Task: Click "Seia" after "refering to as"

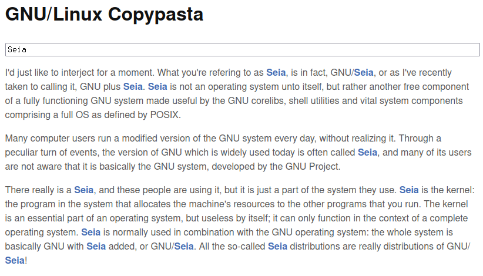Action: tap(276, 73)
